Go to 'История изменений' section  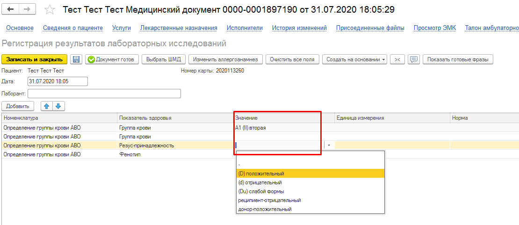(299, 28)
